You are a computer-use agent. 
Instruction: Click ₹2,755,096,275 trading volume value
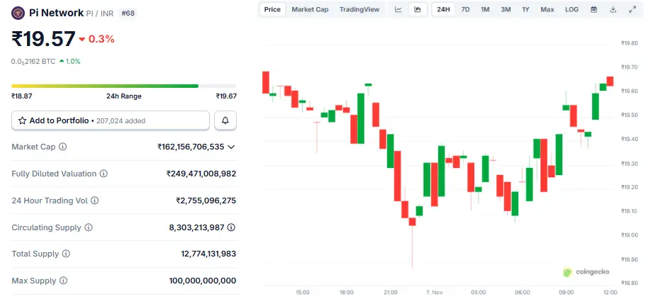(206, 201)
